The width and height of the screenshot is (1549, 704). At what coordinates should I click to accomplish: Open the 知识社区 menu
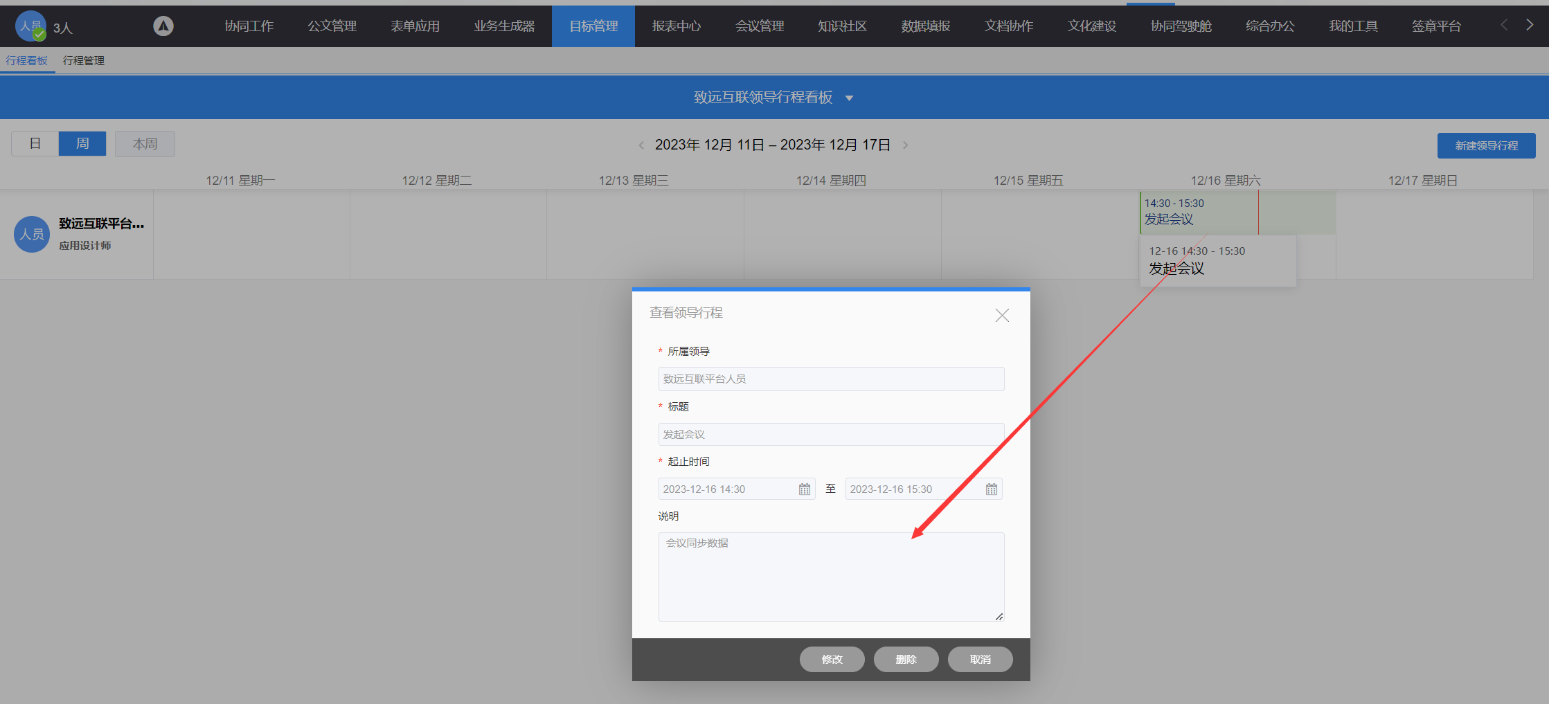(x=843, y=26)
